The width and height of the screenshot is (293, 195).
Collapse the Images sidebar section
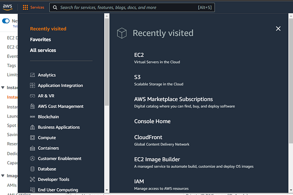click(3, 176)
